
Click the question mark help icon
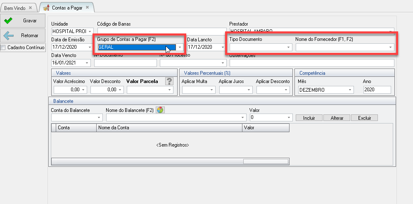[169, 81]
